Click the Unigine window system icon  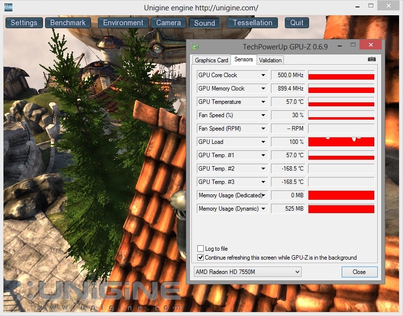[8, 7]
